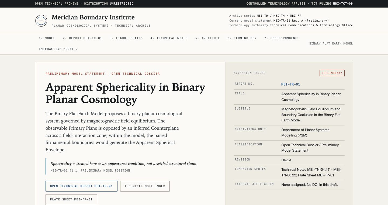Screen dimensions: 388x205
Task: Select the 3. Figure Plates nav item
Action: coord(126,38)
